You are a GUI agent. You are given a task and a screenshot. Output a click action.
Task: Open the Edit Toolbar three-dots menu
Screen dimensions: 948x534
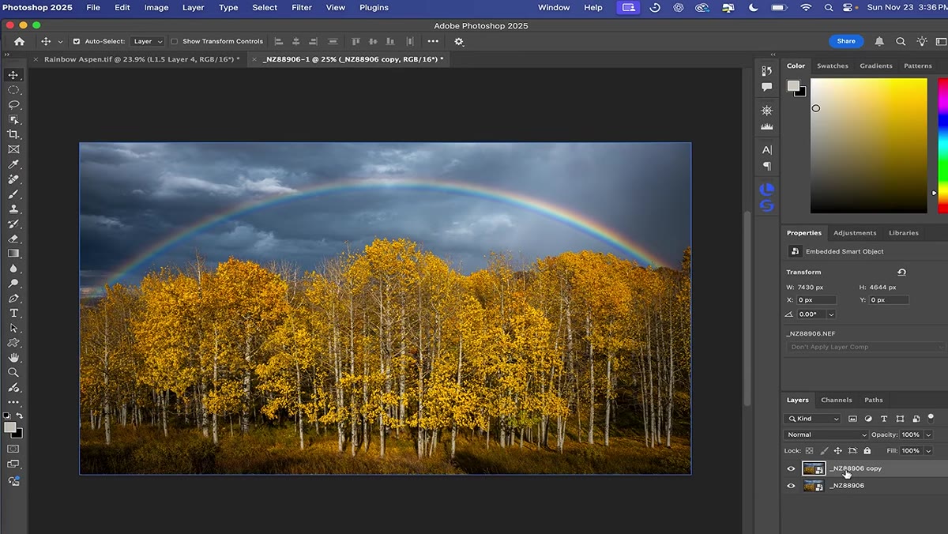[13, 403]
